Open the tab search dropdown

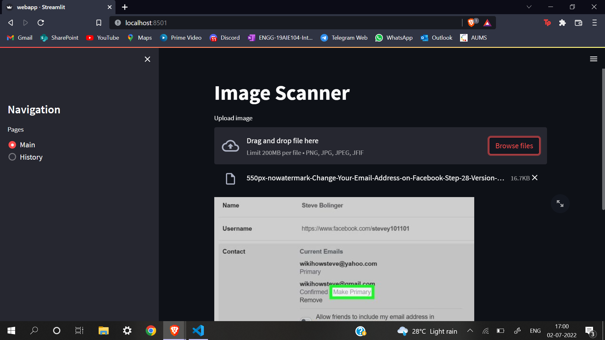pos(529,7)
